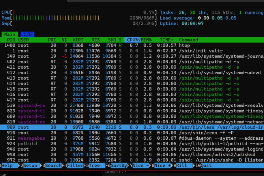Click the NI column header

tap(64, 40)
